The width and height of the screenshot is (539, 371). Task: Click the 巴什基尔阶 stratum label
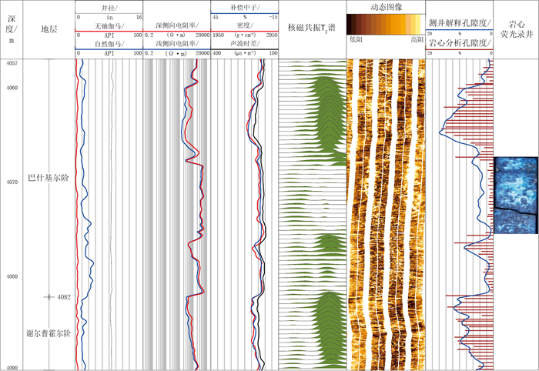click(49, 177)
